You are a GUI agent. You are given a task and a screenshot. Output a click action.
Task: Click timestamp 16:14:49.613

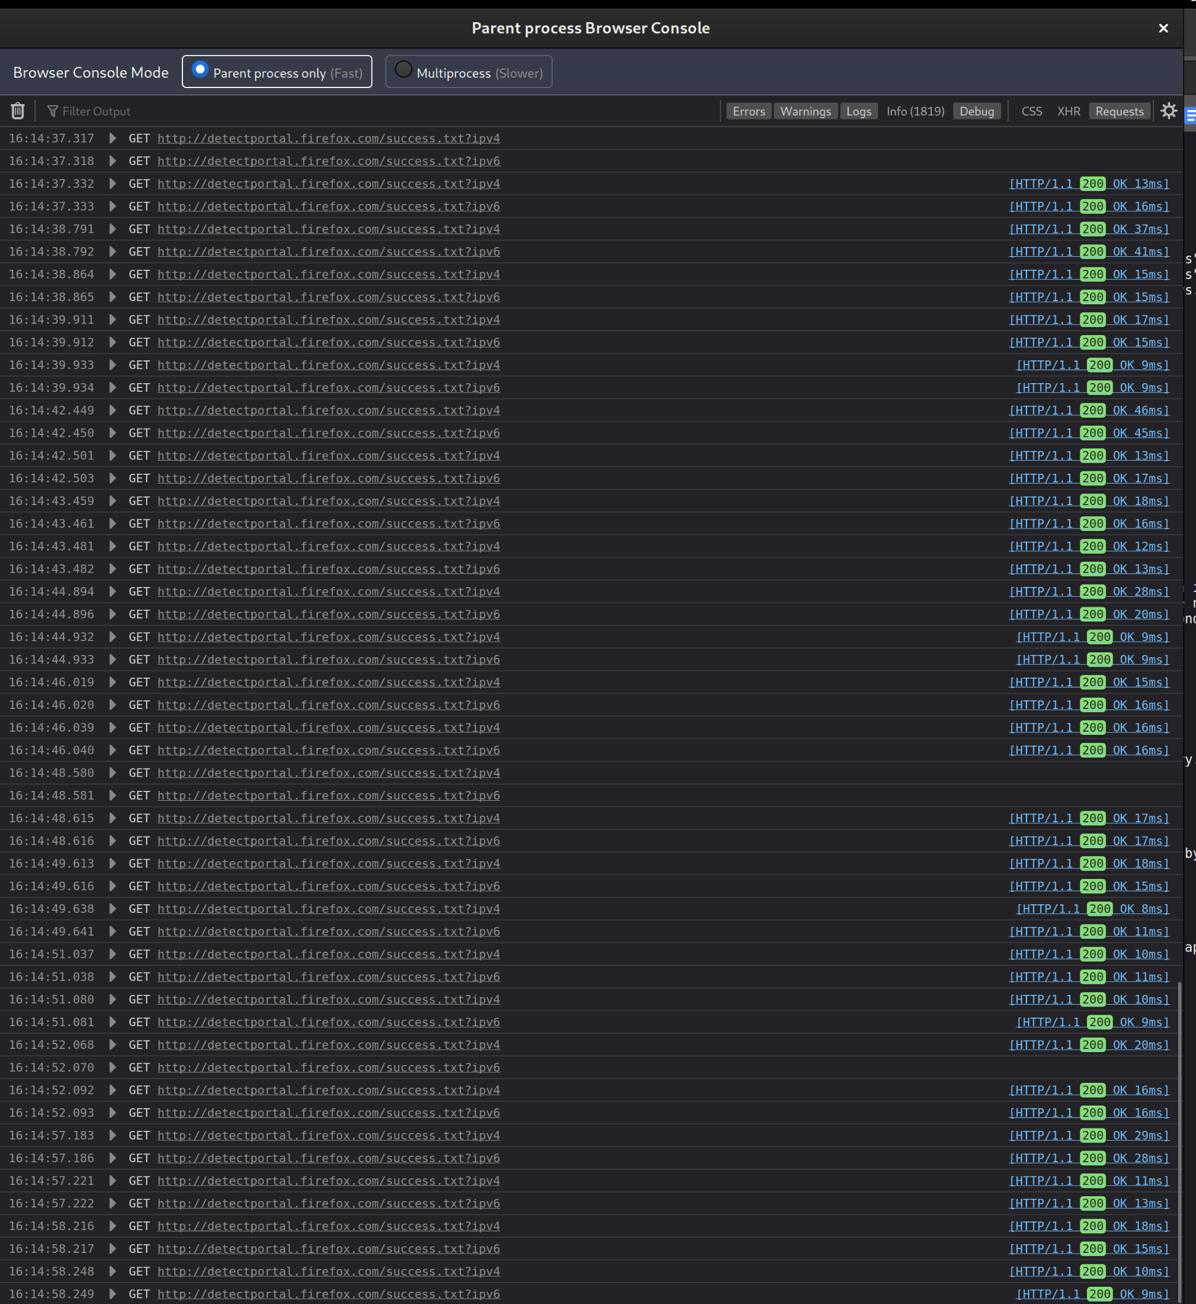click(x=51, y=864)
